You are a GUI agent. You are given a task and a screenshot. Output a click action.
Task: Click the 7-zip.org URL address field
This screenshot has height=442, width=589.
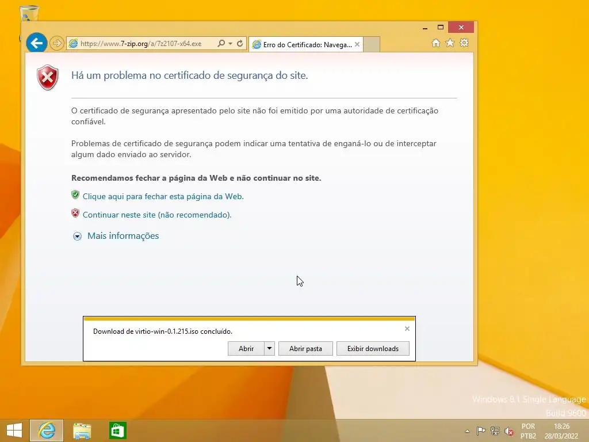click(x=141, y=44)
